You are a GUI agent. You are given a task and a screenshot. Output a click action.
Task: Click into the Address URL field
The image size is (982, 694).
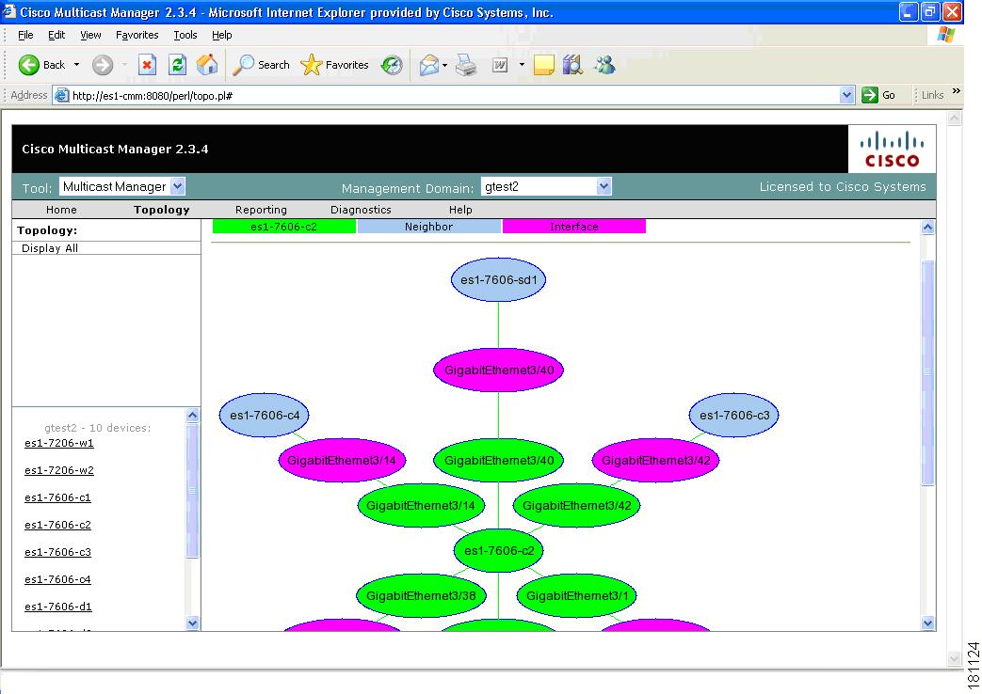(455, 96)
